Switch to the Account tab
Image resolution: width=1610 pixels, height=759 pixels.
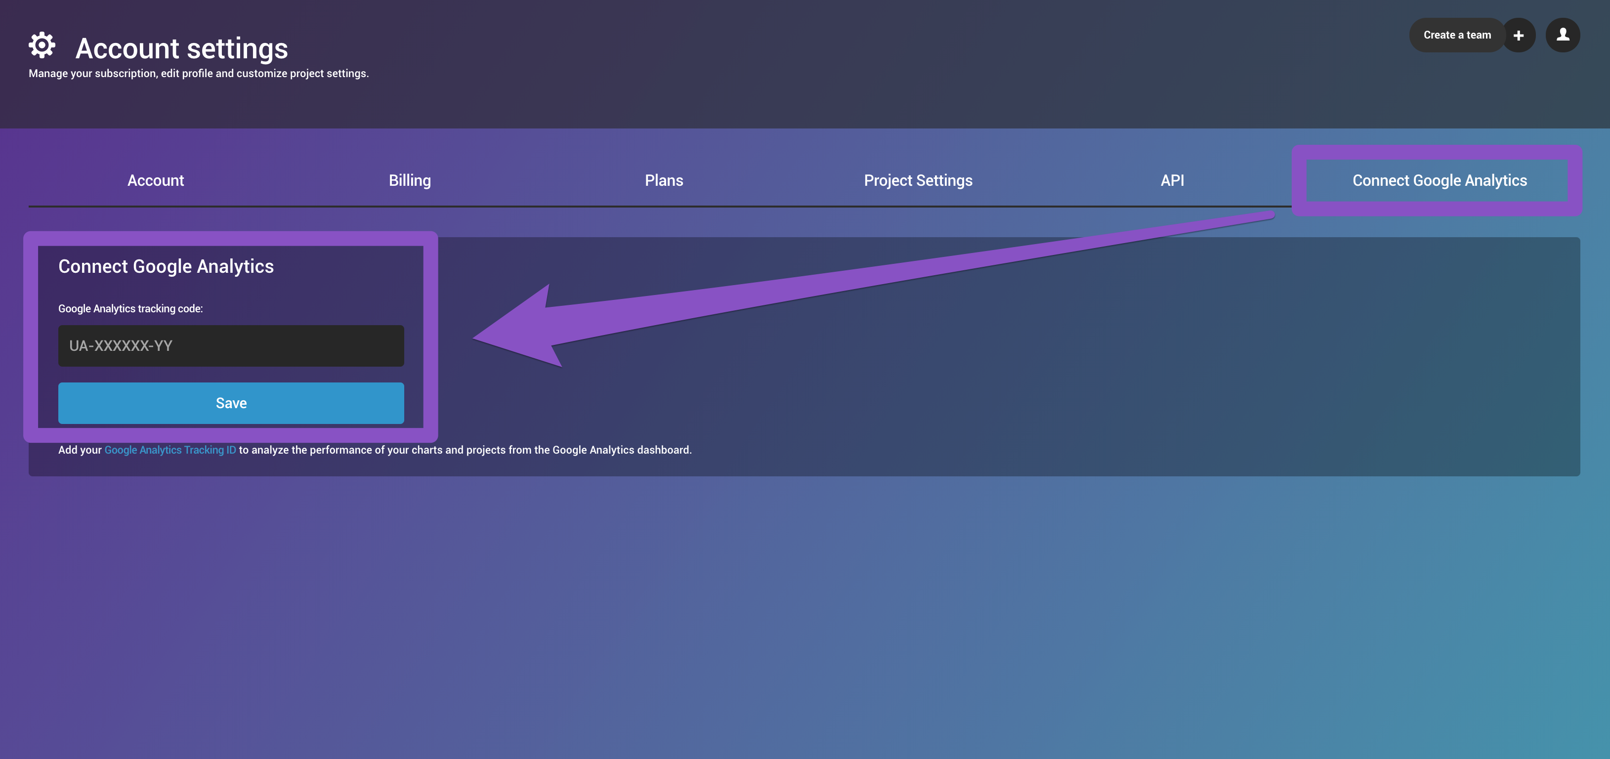click(156, 181)
